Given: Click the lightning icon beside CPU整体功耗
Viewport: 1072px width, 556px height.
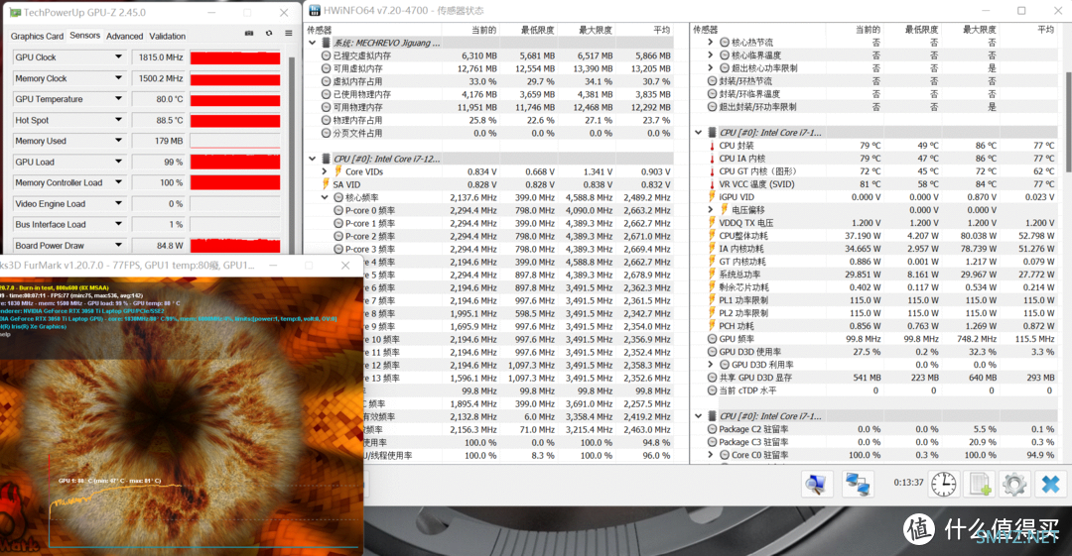Looking at the screenshot, I should [712, 236].
